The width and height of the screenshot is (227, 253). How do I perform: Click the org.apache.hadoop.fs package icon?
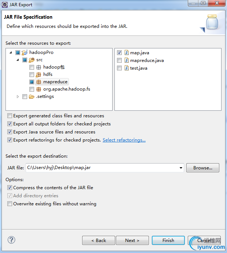(x=39, y=89)
